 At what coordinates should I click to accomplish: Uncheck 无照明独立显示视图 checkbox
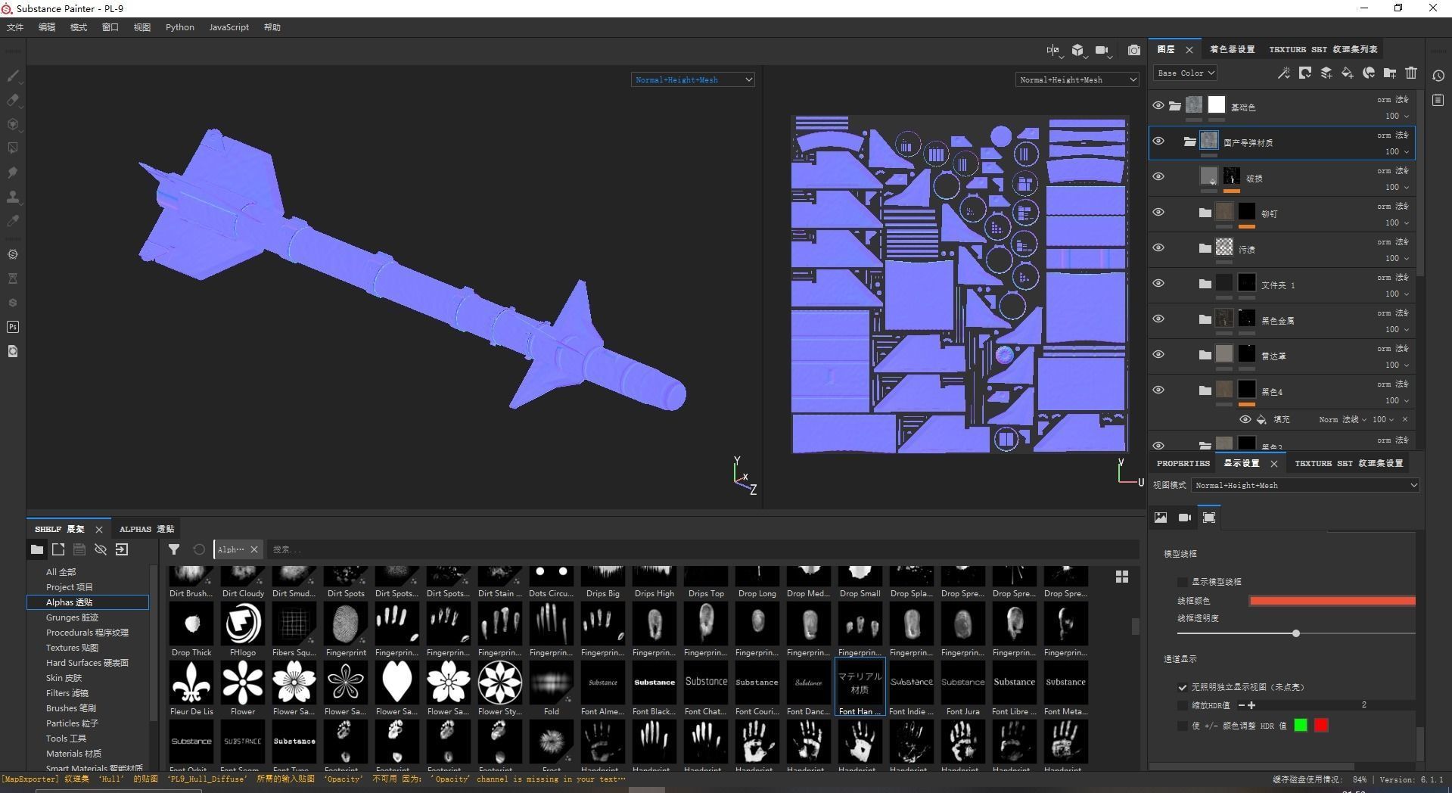click(1182, 687)
